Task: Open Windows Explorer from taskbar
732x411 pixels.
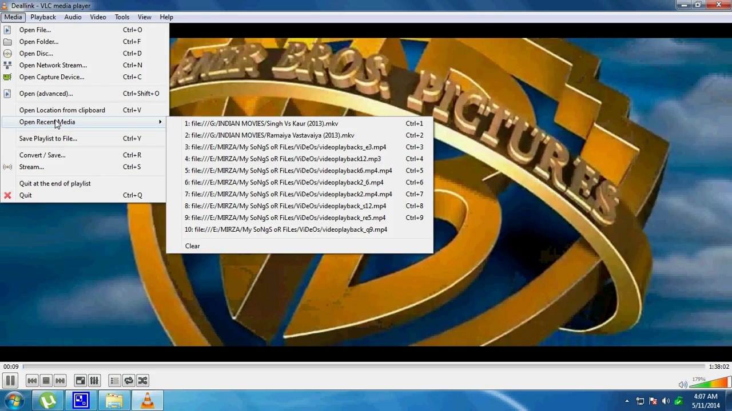Action: point(114,401)
